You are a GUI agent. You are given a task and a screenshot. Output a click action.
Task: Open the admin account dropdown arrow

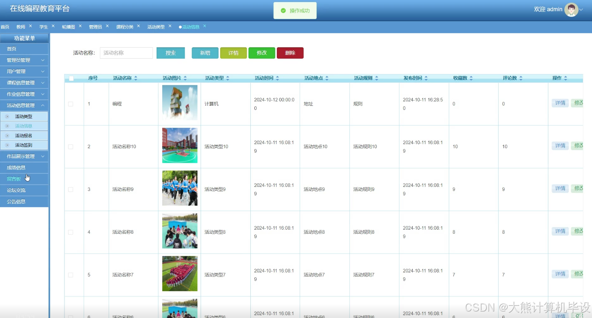(581, 10)
